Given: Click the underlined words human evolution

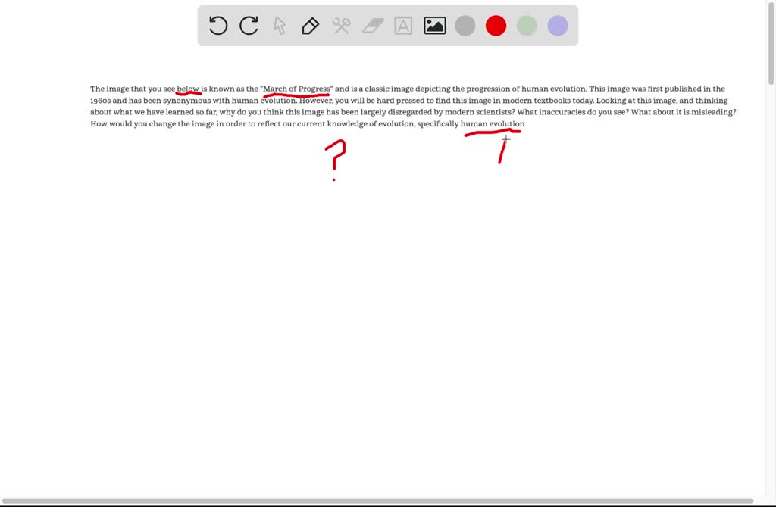Looking at the screenshot, I should pyautogui.click(x=493, y=123).
